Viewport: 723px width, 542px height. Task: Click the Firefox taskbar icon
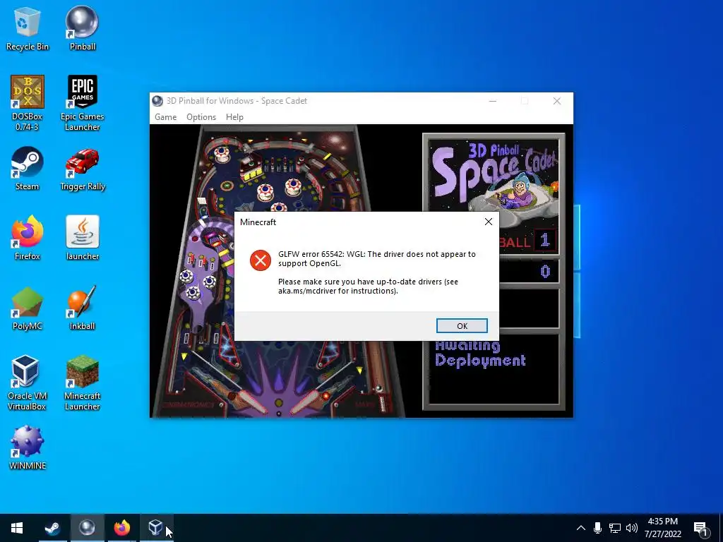[121, 528]
